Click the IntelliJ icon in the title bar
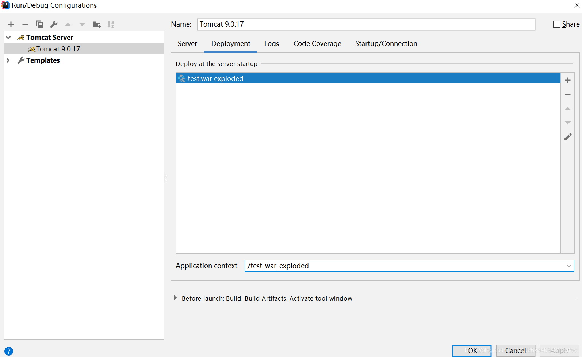 tap(5, 5)
